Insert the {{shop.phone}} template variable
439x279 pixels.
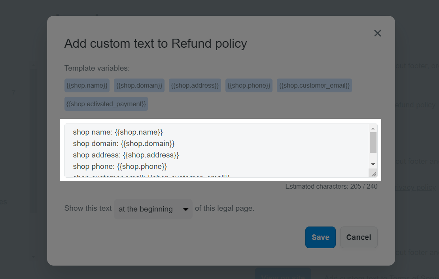point(249,86)
